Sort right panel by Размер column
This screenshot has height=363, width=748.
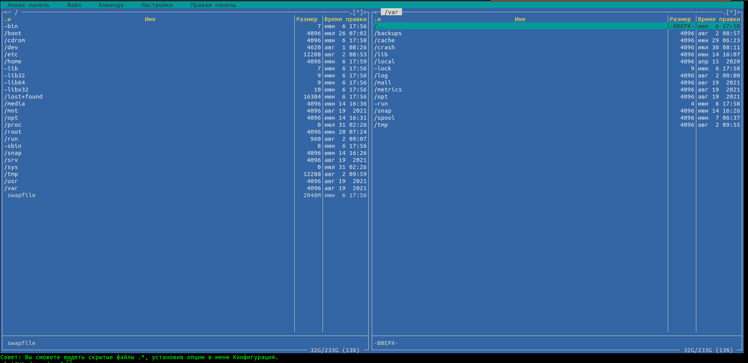pyautogui.click(x=681, y=19)
